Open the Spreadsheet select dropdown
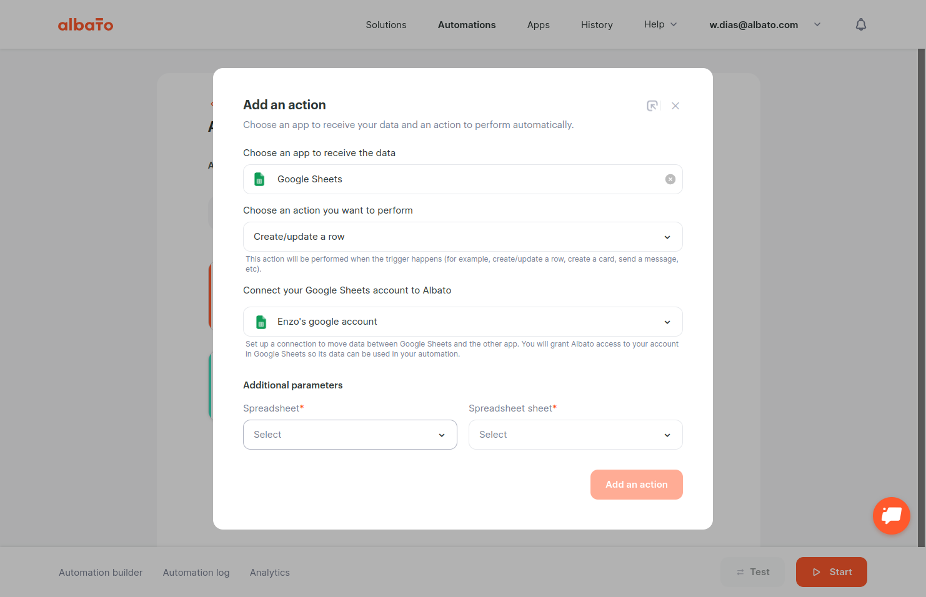 coord(350,435)
